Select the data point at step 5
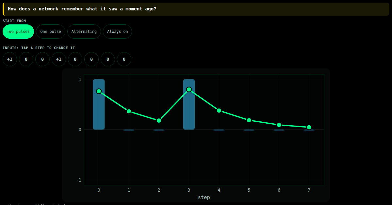This screenshot has width=392, height=205. 249,120
